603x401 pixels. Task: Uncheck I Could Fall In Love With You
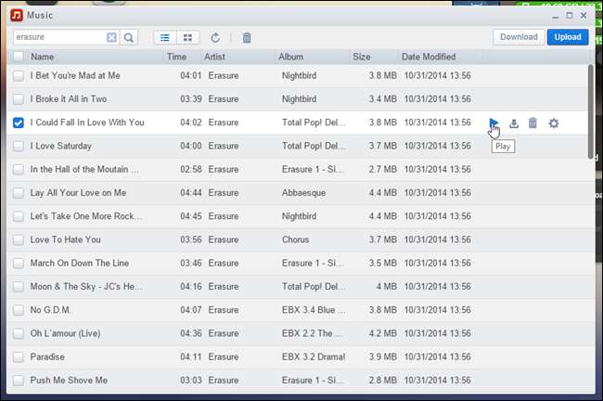pos(19,123)
